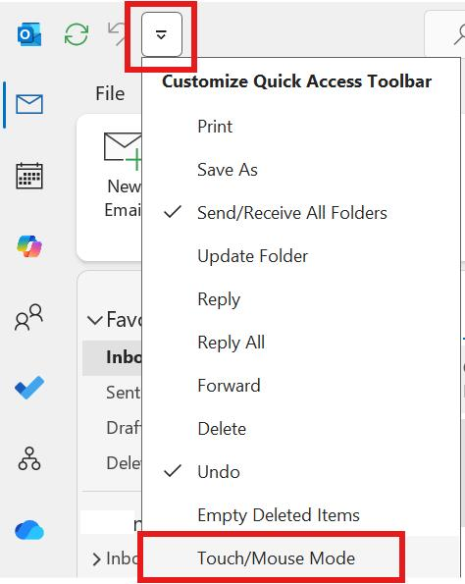Collapse the Customize Quick Access Toolbar dropdown
The height and width of the screenshot is (584, 465).
tap(161, 34)
